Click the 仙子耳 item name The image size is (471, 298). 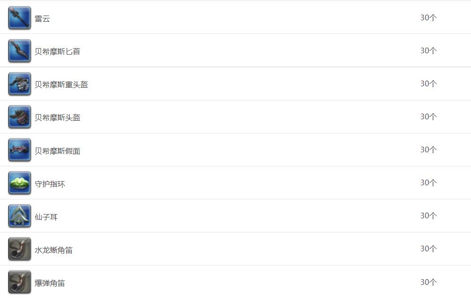(x=46, y=217)
